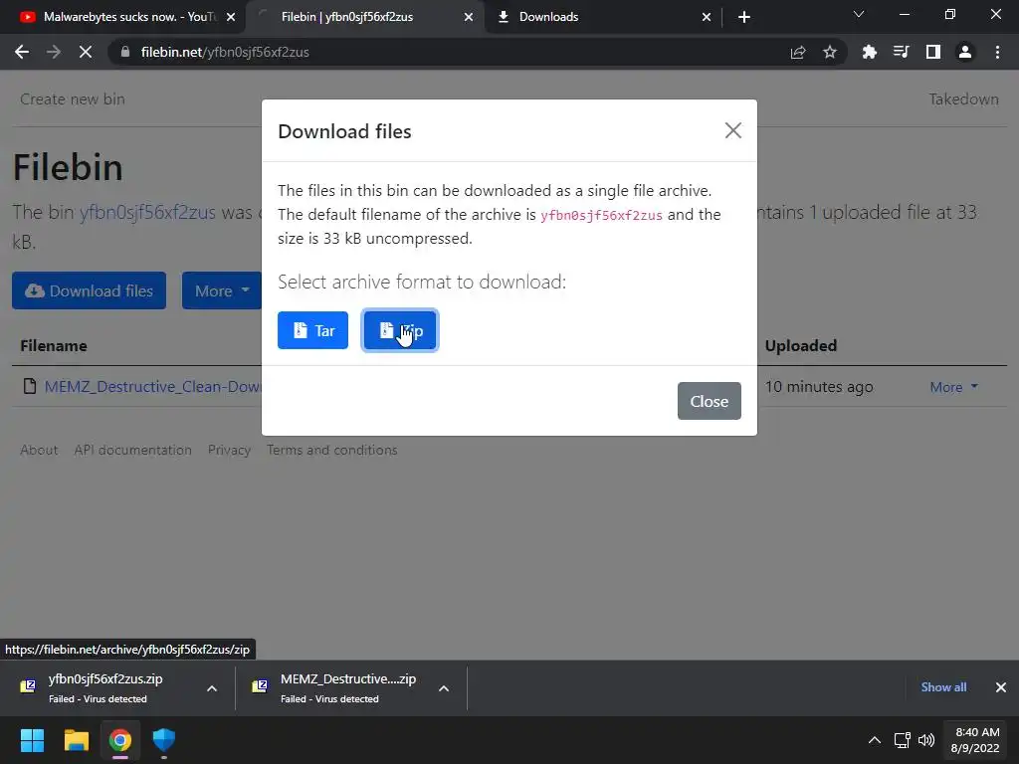Screen dimensions: 1019x764
Task: Click the Uploaded column header
Action: click(801, 345)
